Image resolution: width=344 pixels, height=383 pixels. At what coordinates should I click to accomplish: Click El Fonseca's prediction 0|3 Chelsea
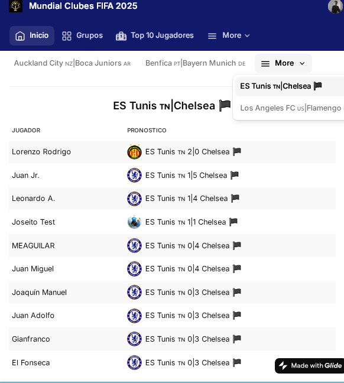193,362
